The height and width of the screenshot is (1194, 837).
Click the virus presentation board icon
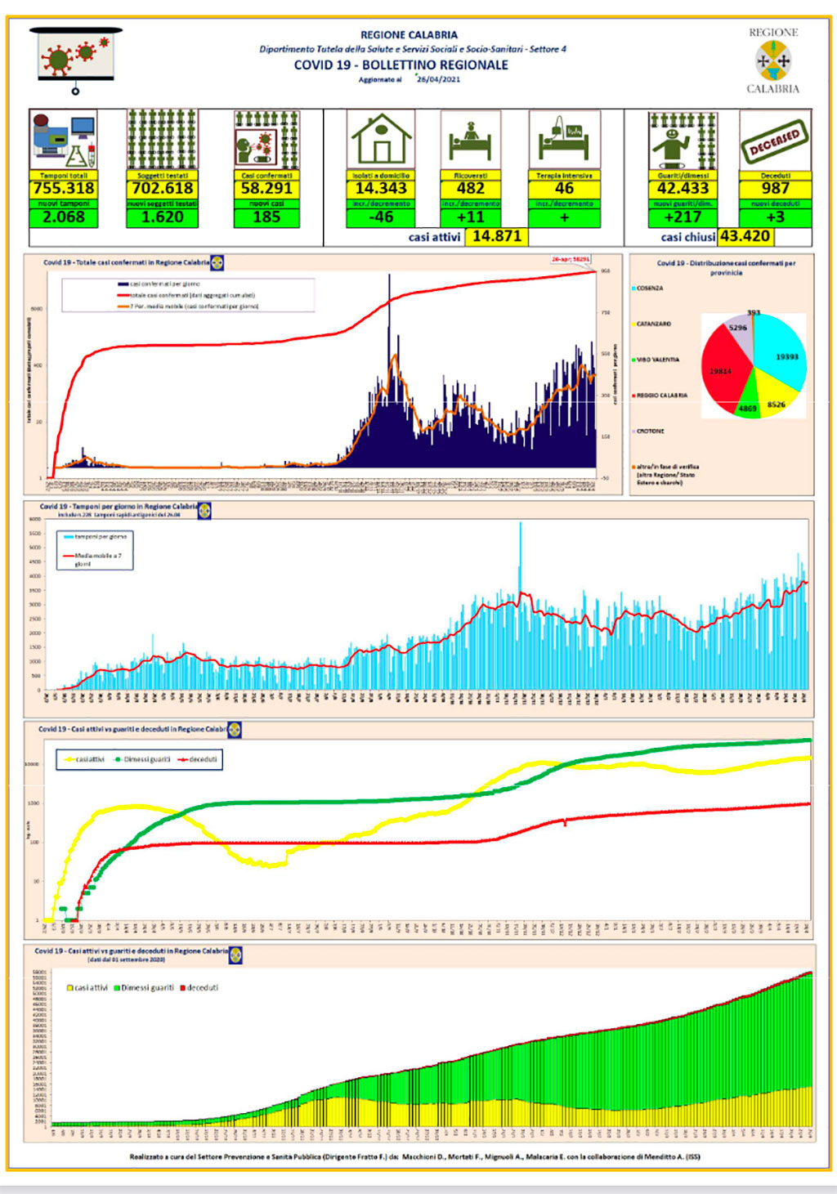pyautogui.click(x=75, y=60)
